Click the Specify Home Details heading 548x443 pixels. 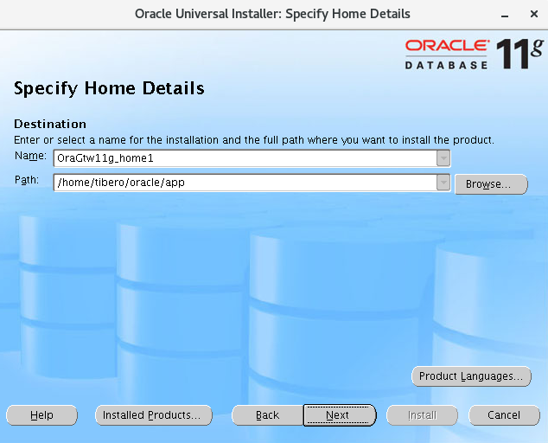(109, 88)
